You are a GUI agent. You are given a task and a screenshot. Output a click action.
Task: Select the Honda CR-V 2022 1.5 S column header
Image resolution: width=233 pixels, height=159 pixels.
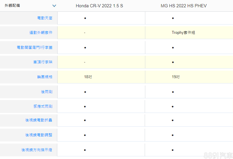click(x=99, y=6)
